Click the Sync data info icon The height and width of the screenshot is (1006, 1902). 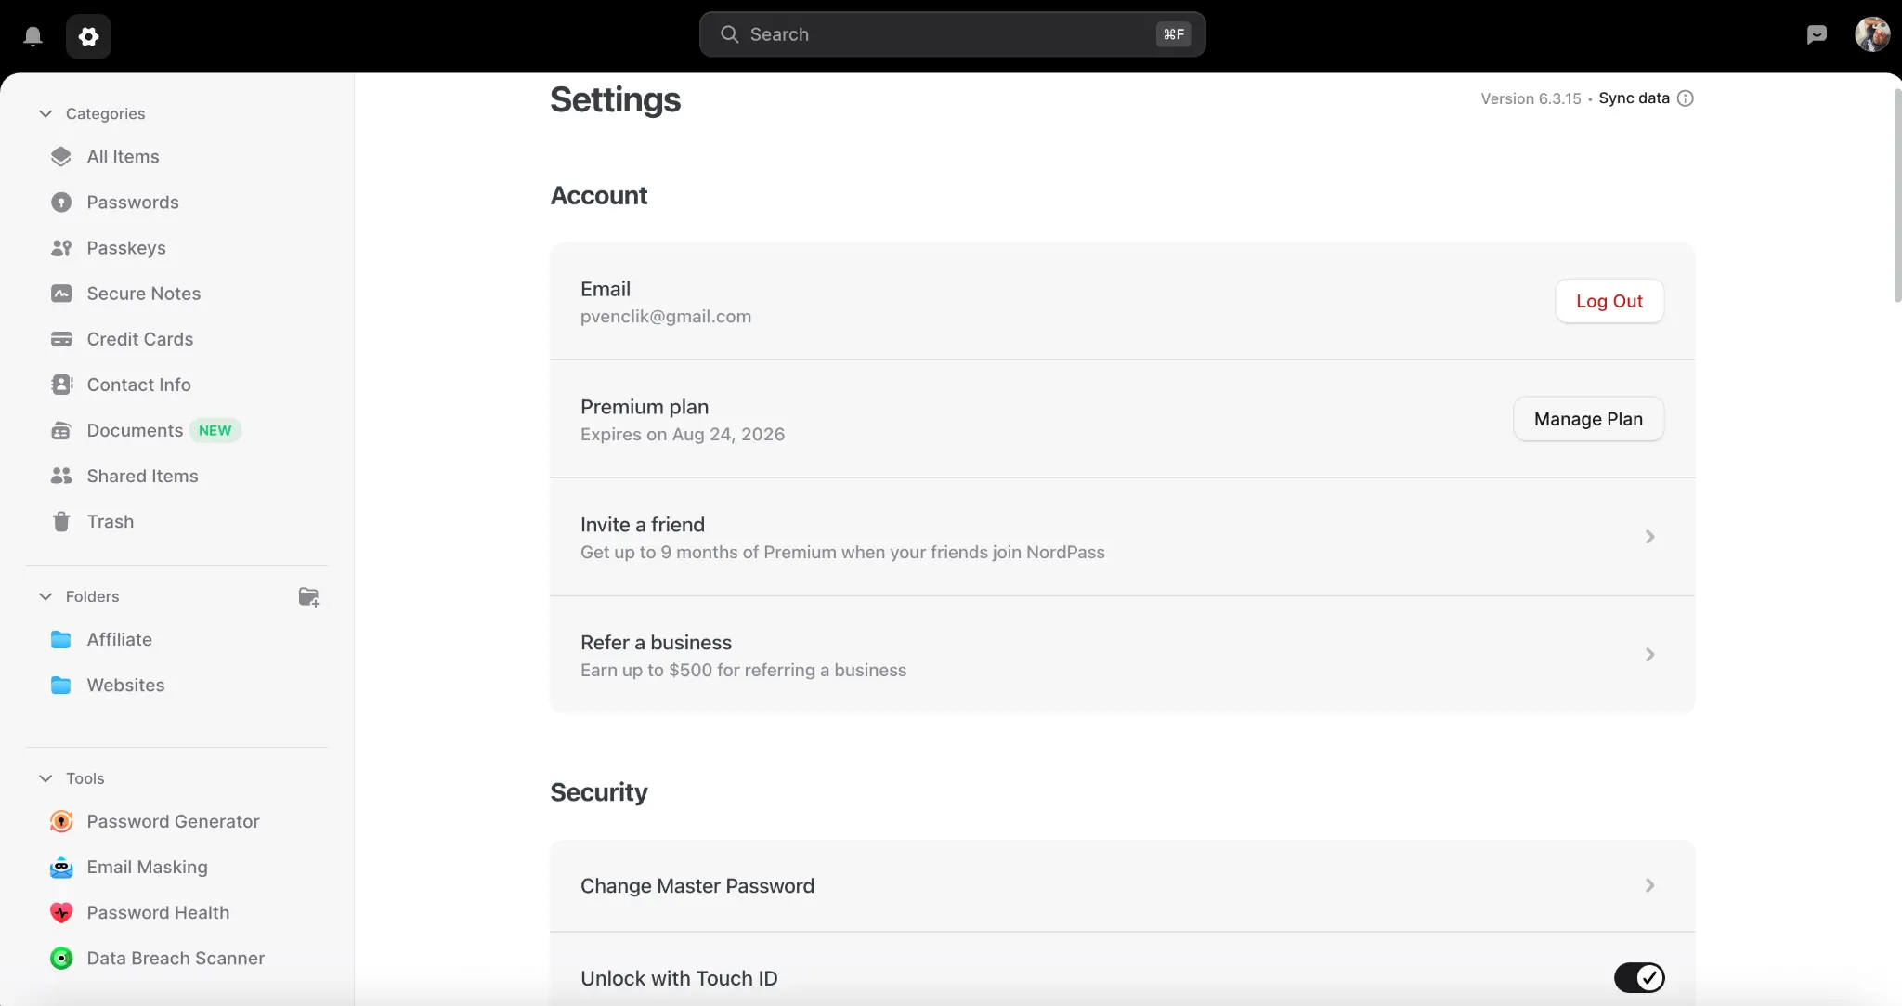pyautogui.click(x=1686, y=98)
